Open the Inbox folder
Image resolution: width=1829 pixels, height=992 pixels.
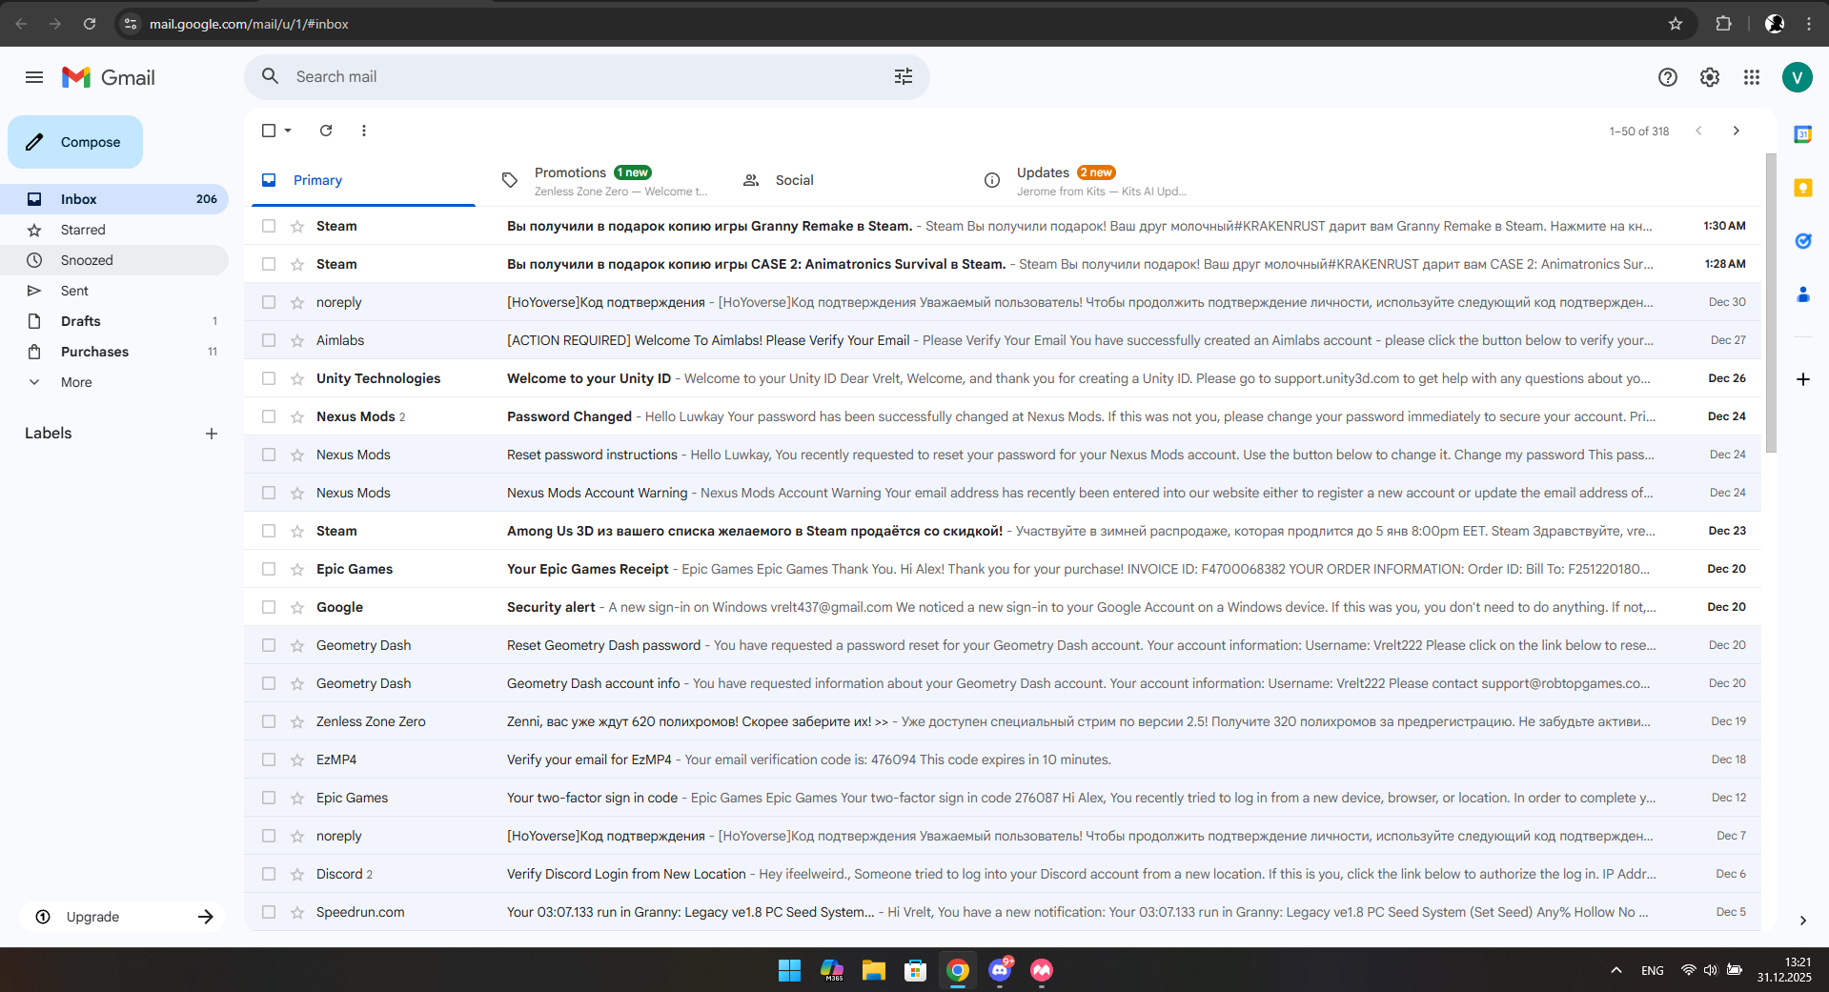pyautogui.click(x=114, y=199)
